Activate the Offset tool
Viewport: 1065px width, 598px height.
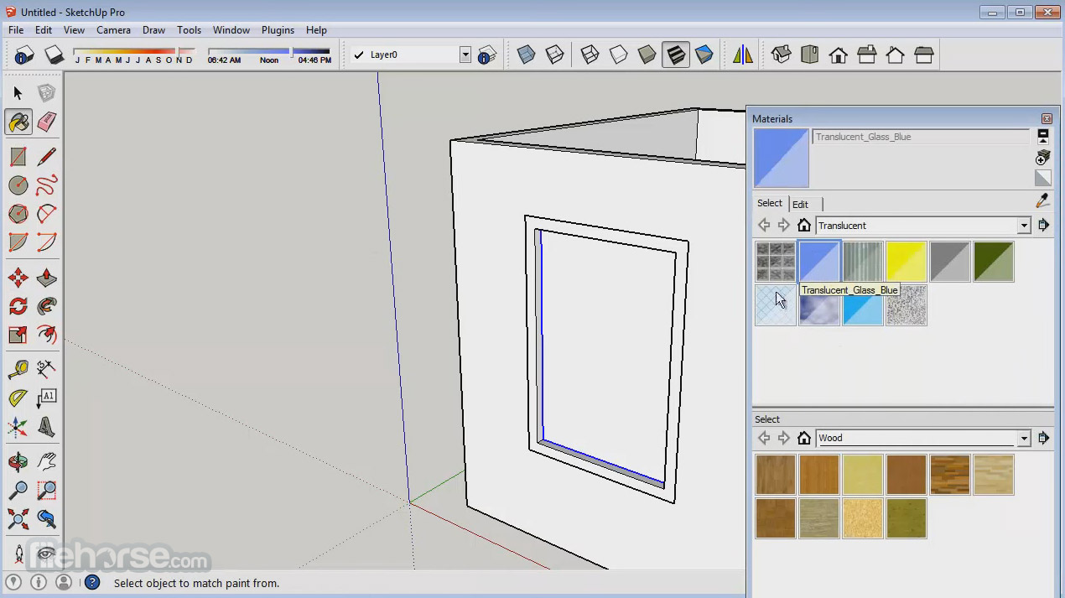(47, 335)
